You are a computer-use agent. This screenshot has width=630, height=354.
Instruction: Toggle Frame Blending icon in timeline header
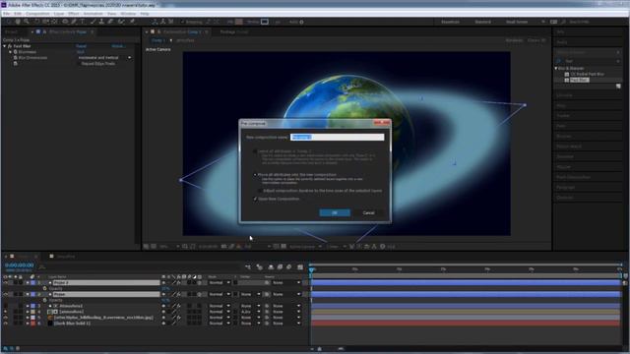pos(280,266)
